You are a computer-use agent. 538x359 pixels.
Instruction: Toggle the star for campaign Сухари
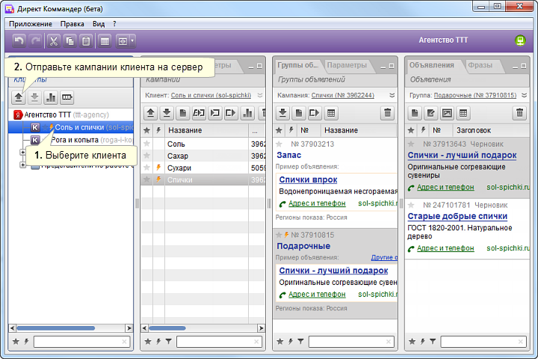147,168
